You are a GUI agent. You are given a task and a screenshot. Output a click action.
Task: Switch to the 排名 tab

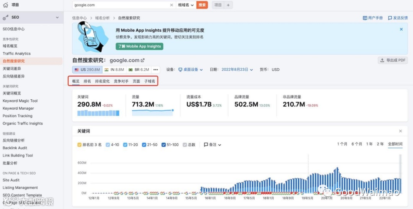pos(87,81)
